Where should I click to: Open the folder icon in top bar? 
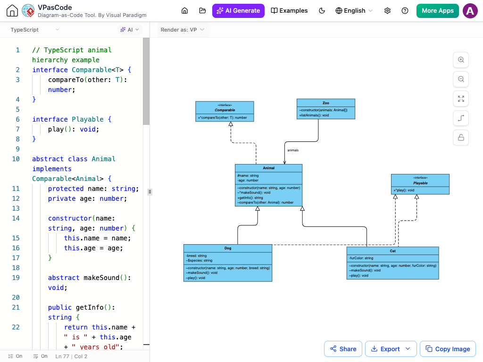tap(202, 11)
